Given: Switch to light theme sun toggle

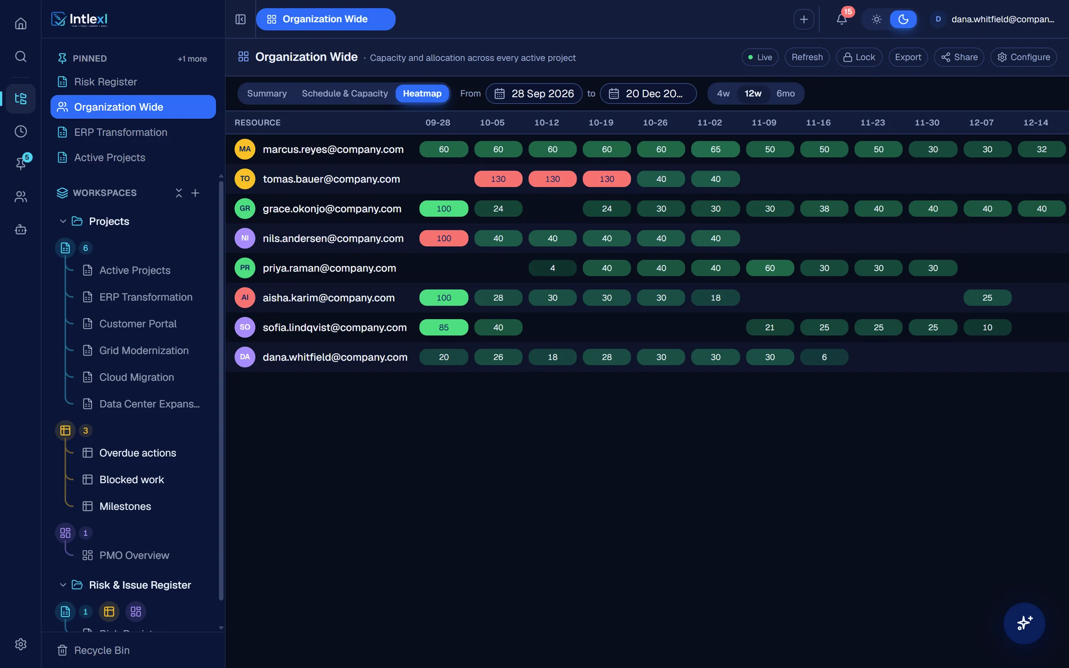Looking at the screenshot, I should (876, 19).
